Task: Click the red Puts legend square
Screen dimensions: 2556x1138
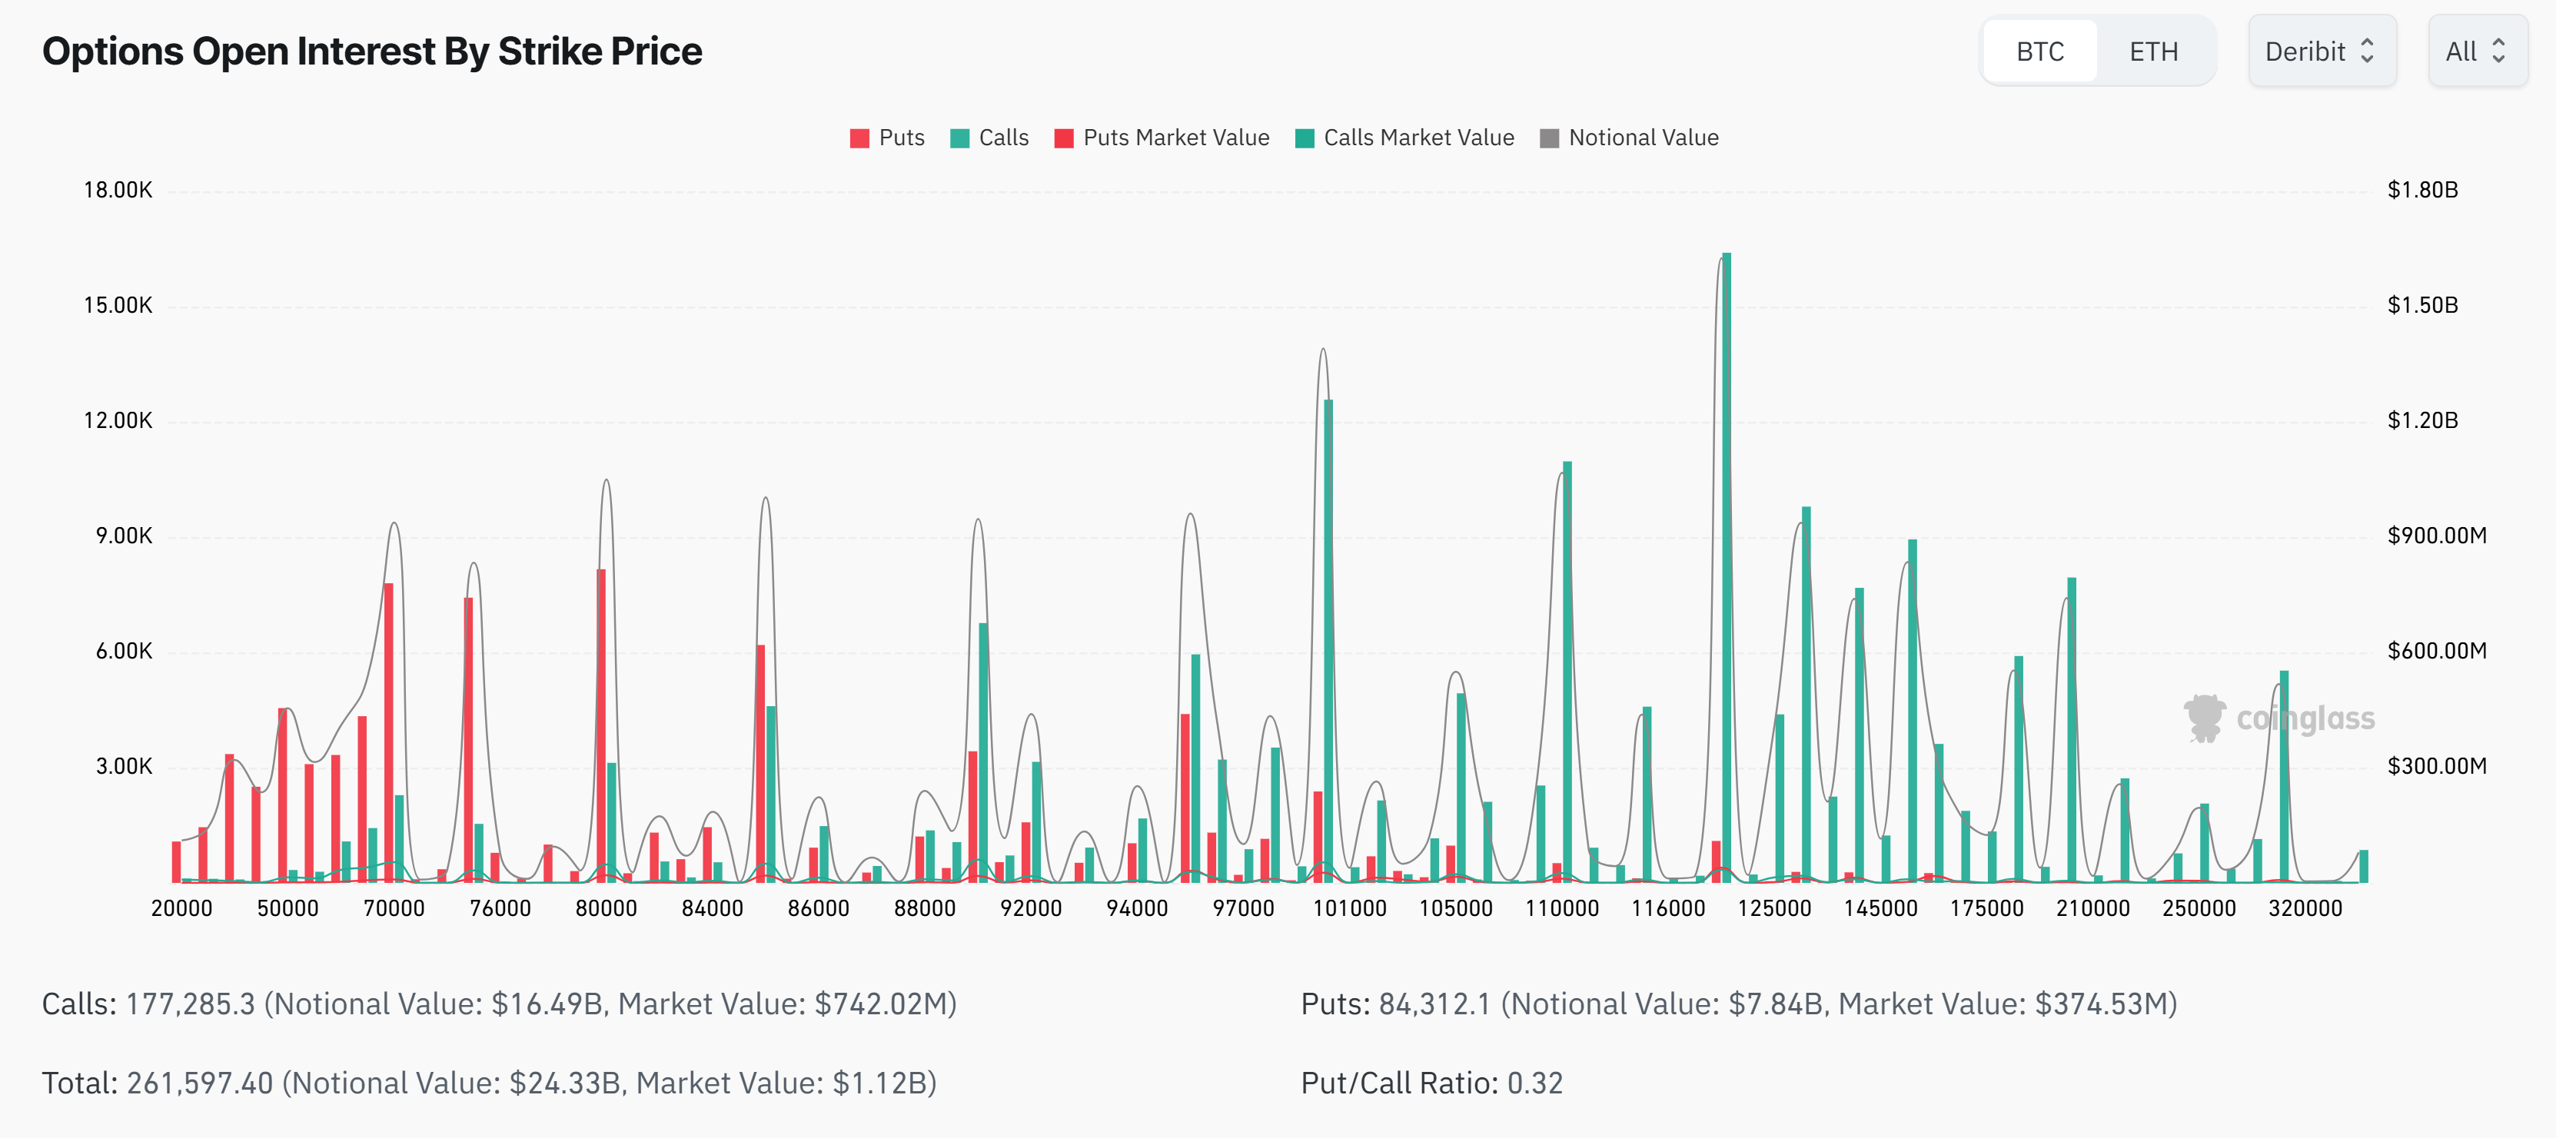Action: 859,138
